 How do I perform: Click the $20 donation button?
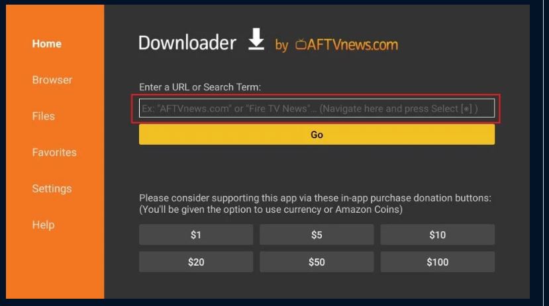[x=196, y=262]
